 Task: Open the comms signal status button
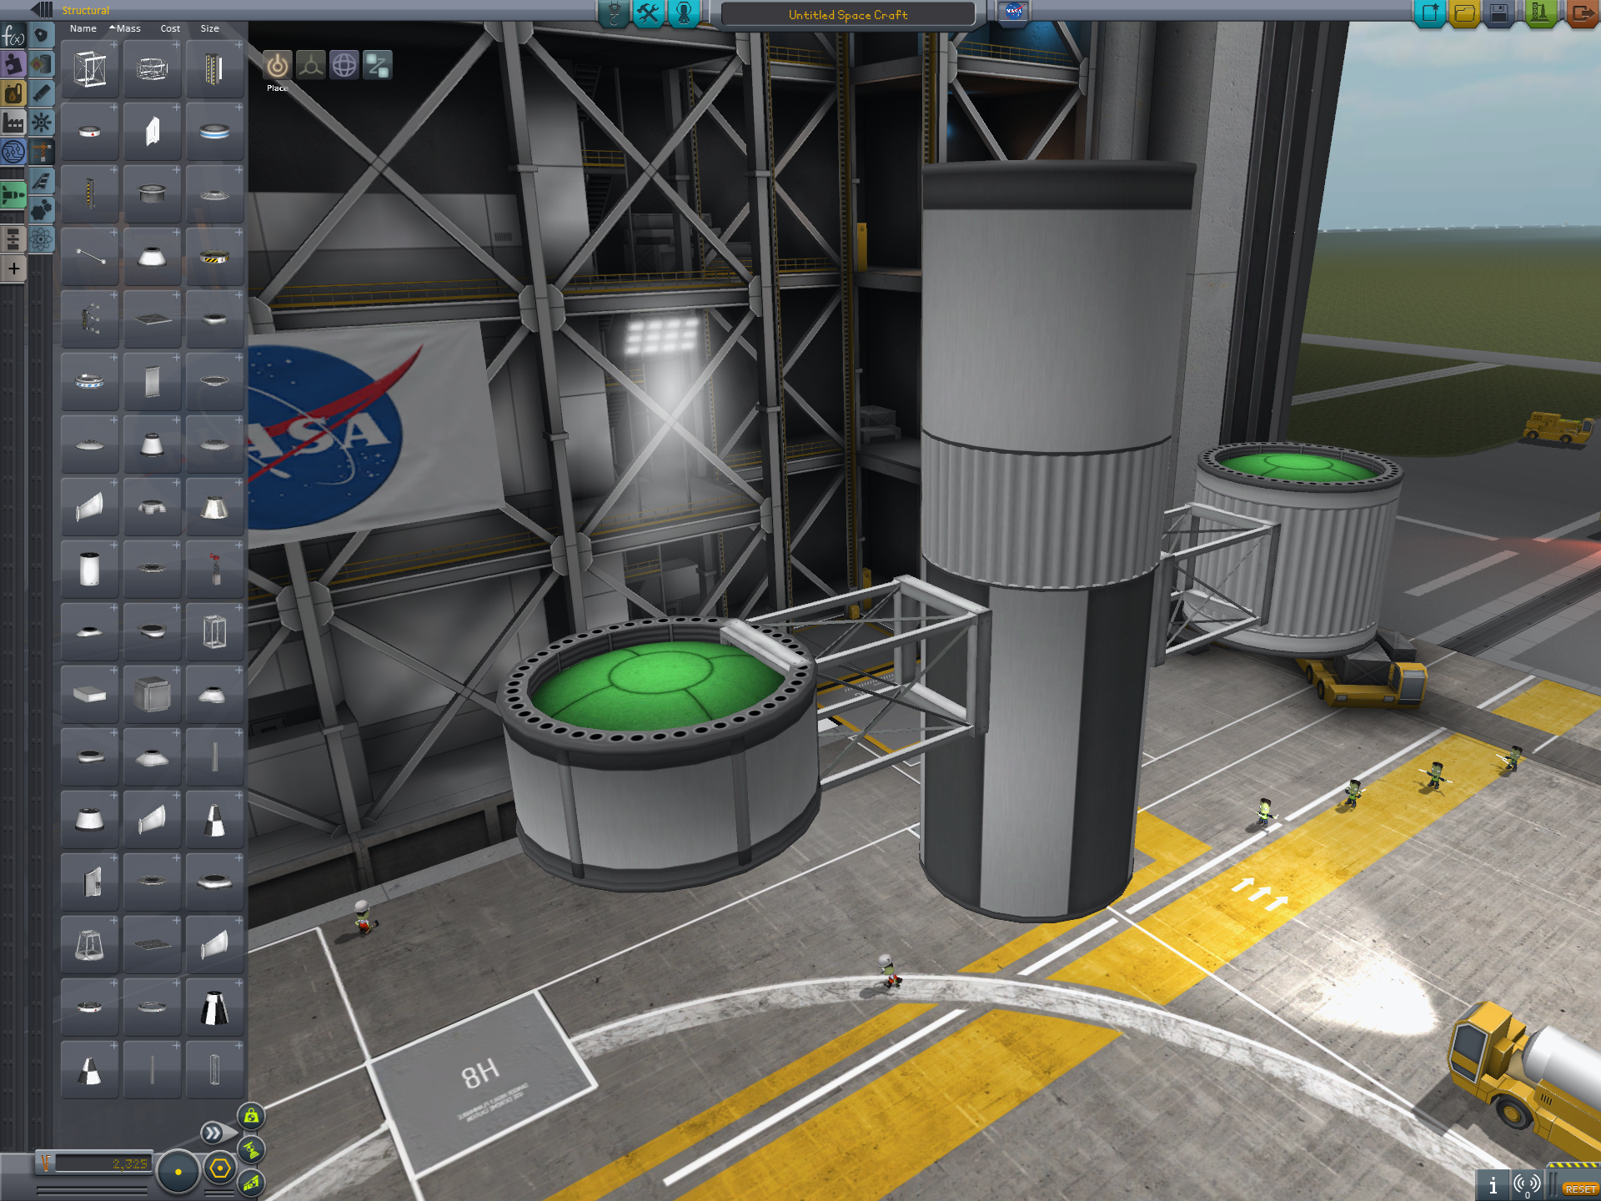1528,1185
